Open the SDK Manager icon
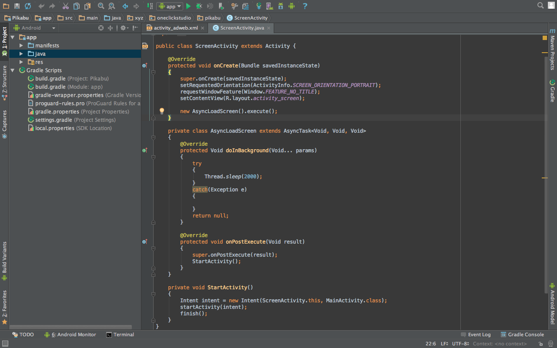The width and height of the screenshot is (557, 348). [x=281, y=6]
